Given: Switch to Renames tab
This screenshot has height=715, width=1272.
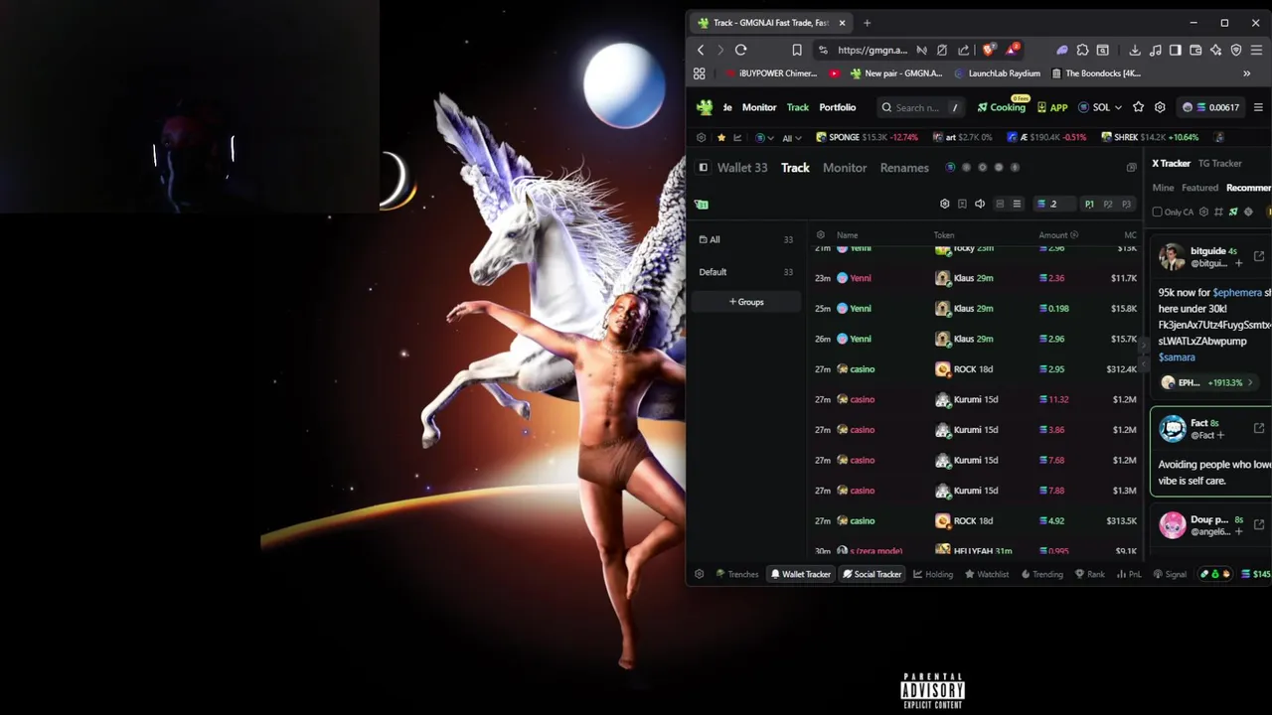Looking at the screenshot, I should (x=904, y=168).
